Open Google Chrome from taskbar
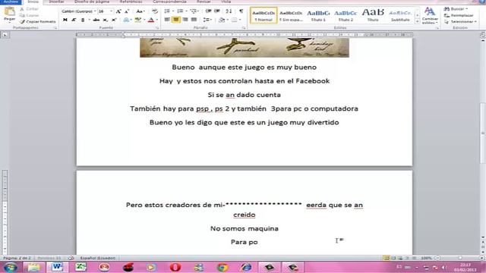Screen dimensions: 486x273 click(x=222, y=267)
